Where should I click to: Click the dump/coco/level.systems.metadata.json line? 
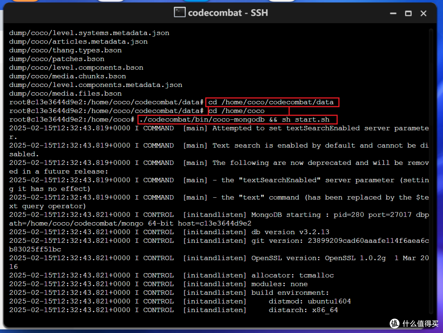click(x=89, y=33)
